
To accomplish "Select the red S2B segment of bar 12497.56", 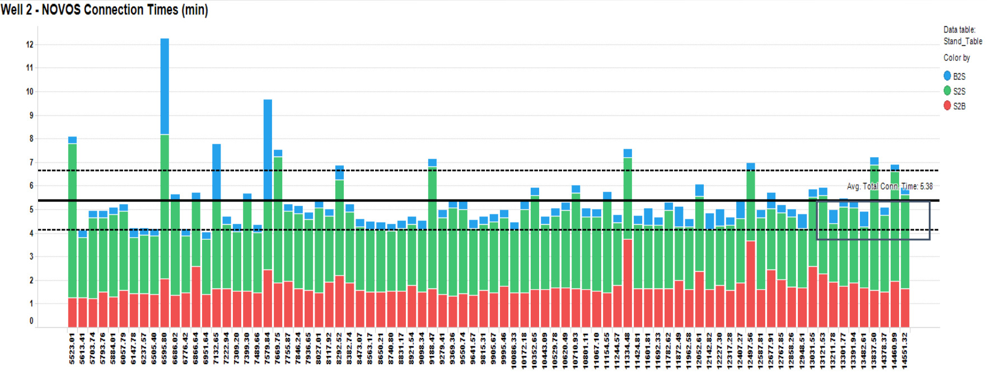I will click(751, 284).
